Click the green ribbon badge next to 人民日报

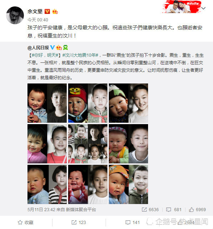pyautogui.click(x=65, y=47)
